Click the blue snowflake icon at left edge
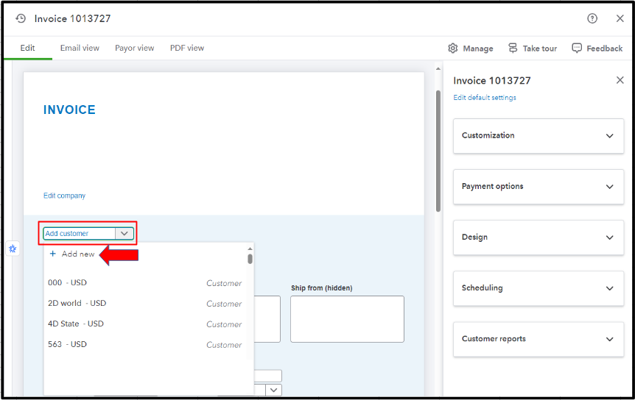Screen dimensions: 635x400 point(13,249)
